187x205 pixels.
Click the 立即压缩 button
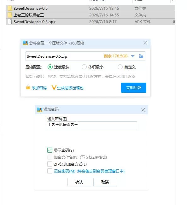[x=134, y=88]
